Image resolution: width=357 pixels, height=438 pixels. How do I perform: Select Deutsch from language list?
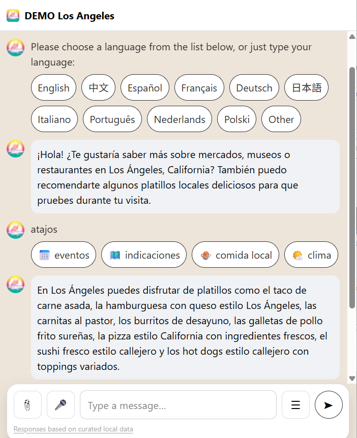(254, 88)
